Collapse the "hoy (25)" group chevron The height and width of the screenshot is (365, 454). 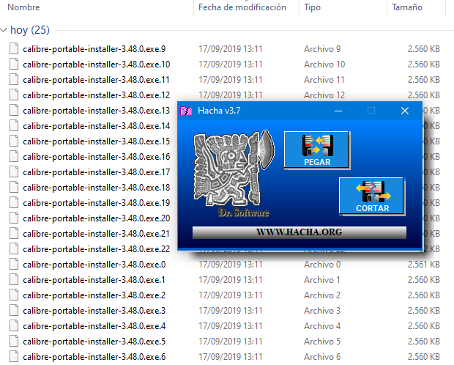[x=4, y=30]
